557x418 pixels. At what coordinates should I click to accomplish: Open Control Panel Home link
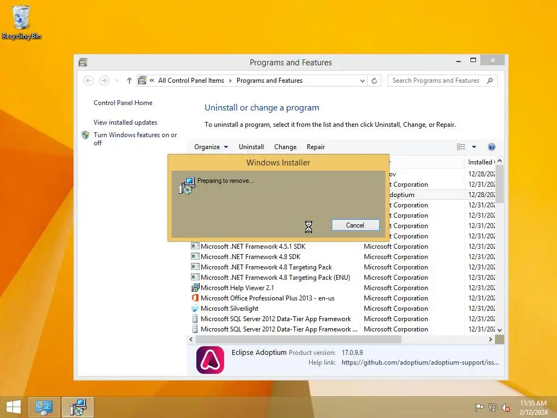(x=123, y=103)
